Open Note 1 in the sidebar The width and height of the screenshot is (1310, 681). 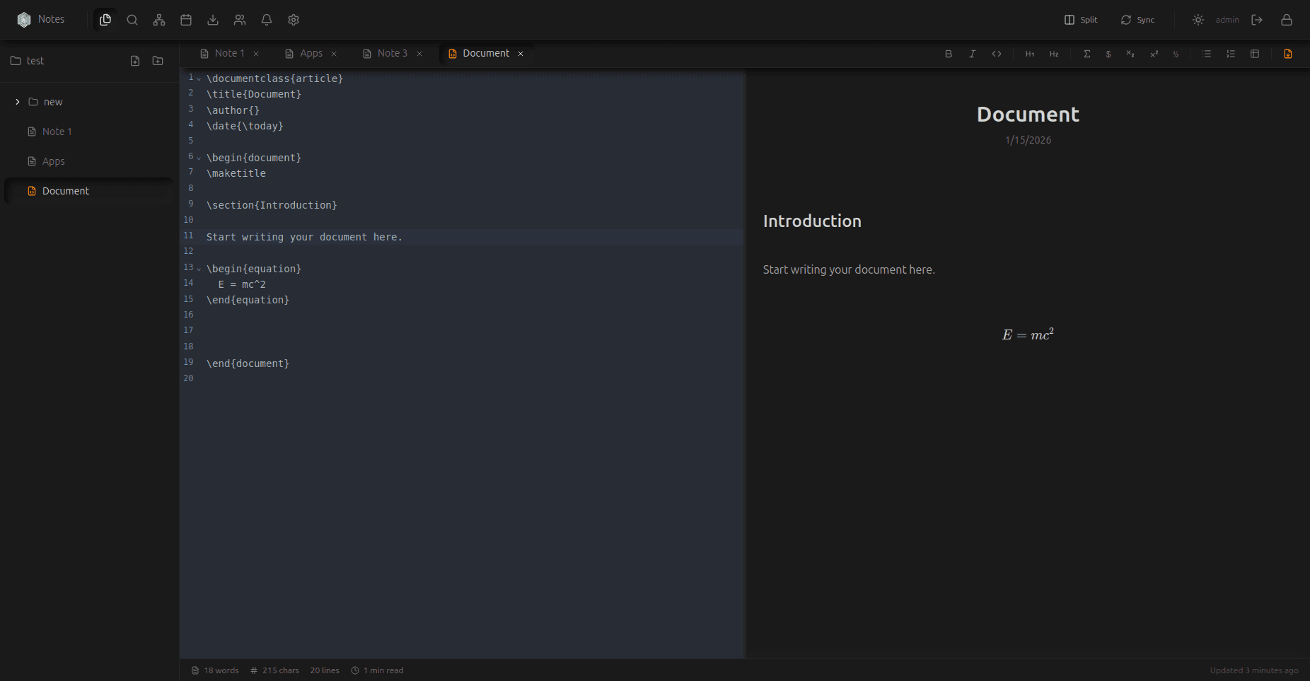(x=57, y=132)
